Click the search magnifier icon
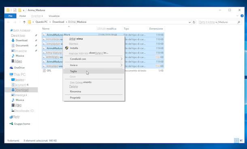The height and width of the screenshot is (149, 247). coord(238,22)
